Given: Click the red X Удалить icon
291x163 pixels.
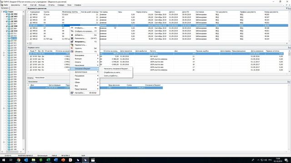Looking at the screenshot, I should coord(72,48).
